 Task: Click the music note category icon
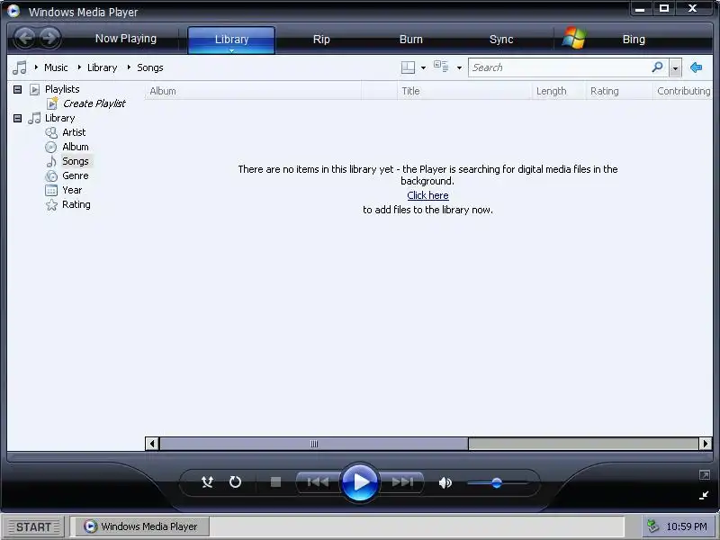click(x=20, y=67)
